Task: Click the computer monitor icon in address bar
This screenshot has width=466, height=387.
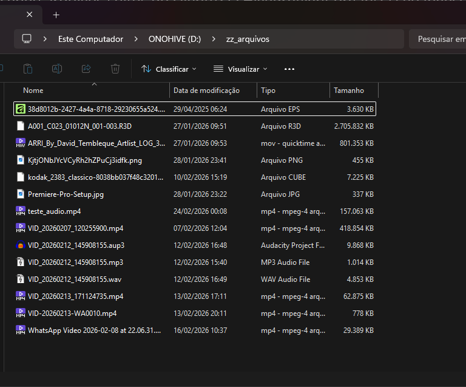Action: pyautogui.click(x=27, y=39)
